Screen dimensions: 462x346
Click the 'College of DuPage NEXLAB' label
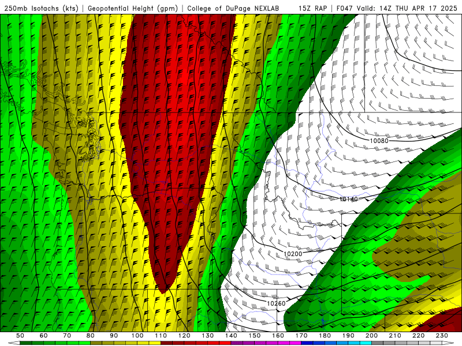click(233, 8)
